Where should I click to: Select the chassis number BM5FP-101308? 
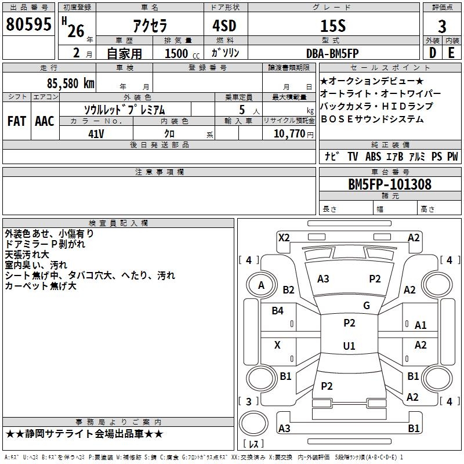(390, 184)
